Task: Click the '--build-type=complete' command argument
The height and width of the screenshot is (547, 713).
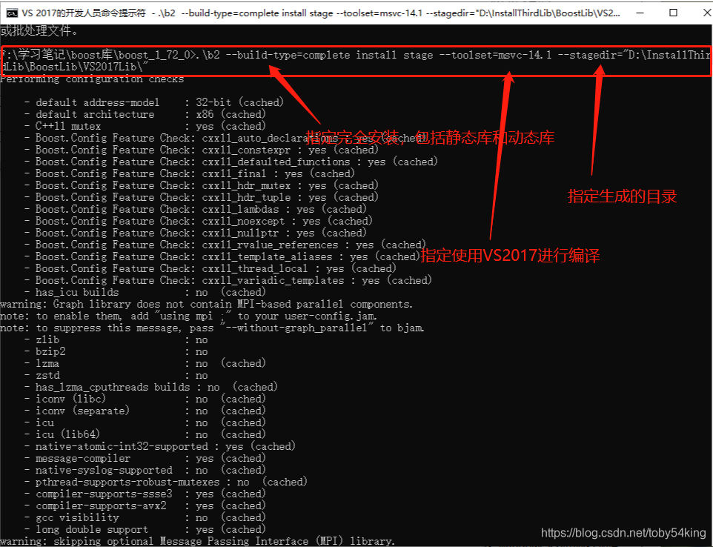Action: pos(288,55)
